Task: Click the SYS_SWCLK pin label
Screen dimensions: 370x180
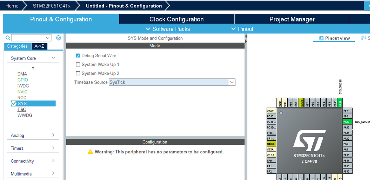Action: (x=340, y=87)
